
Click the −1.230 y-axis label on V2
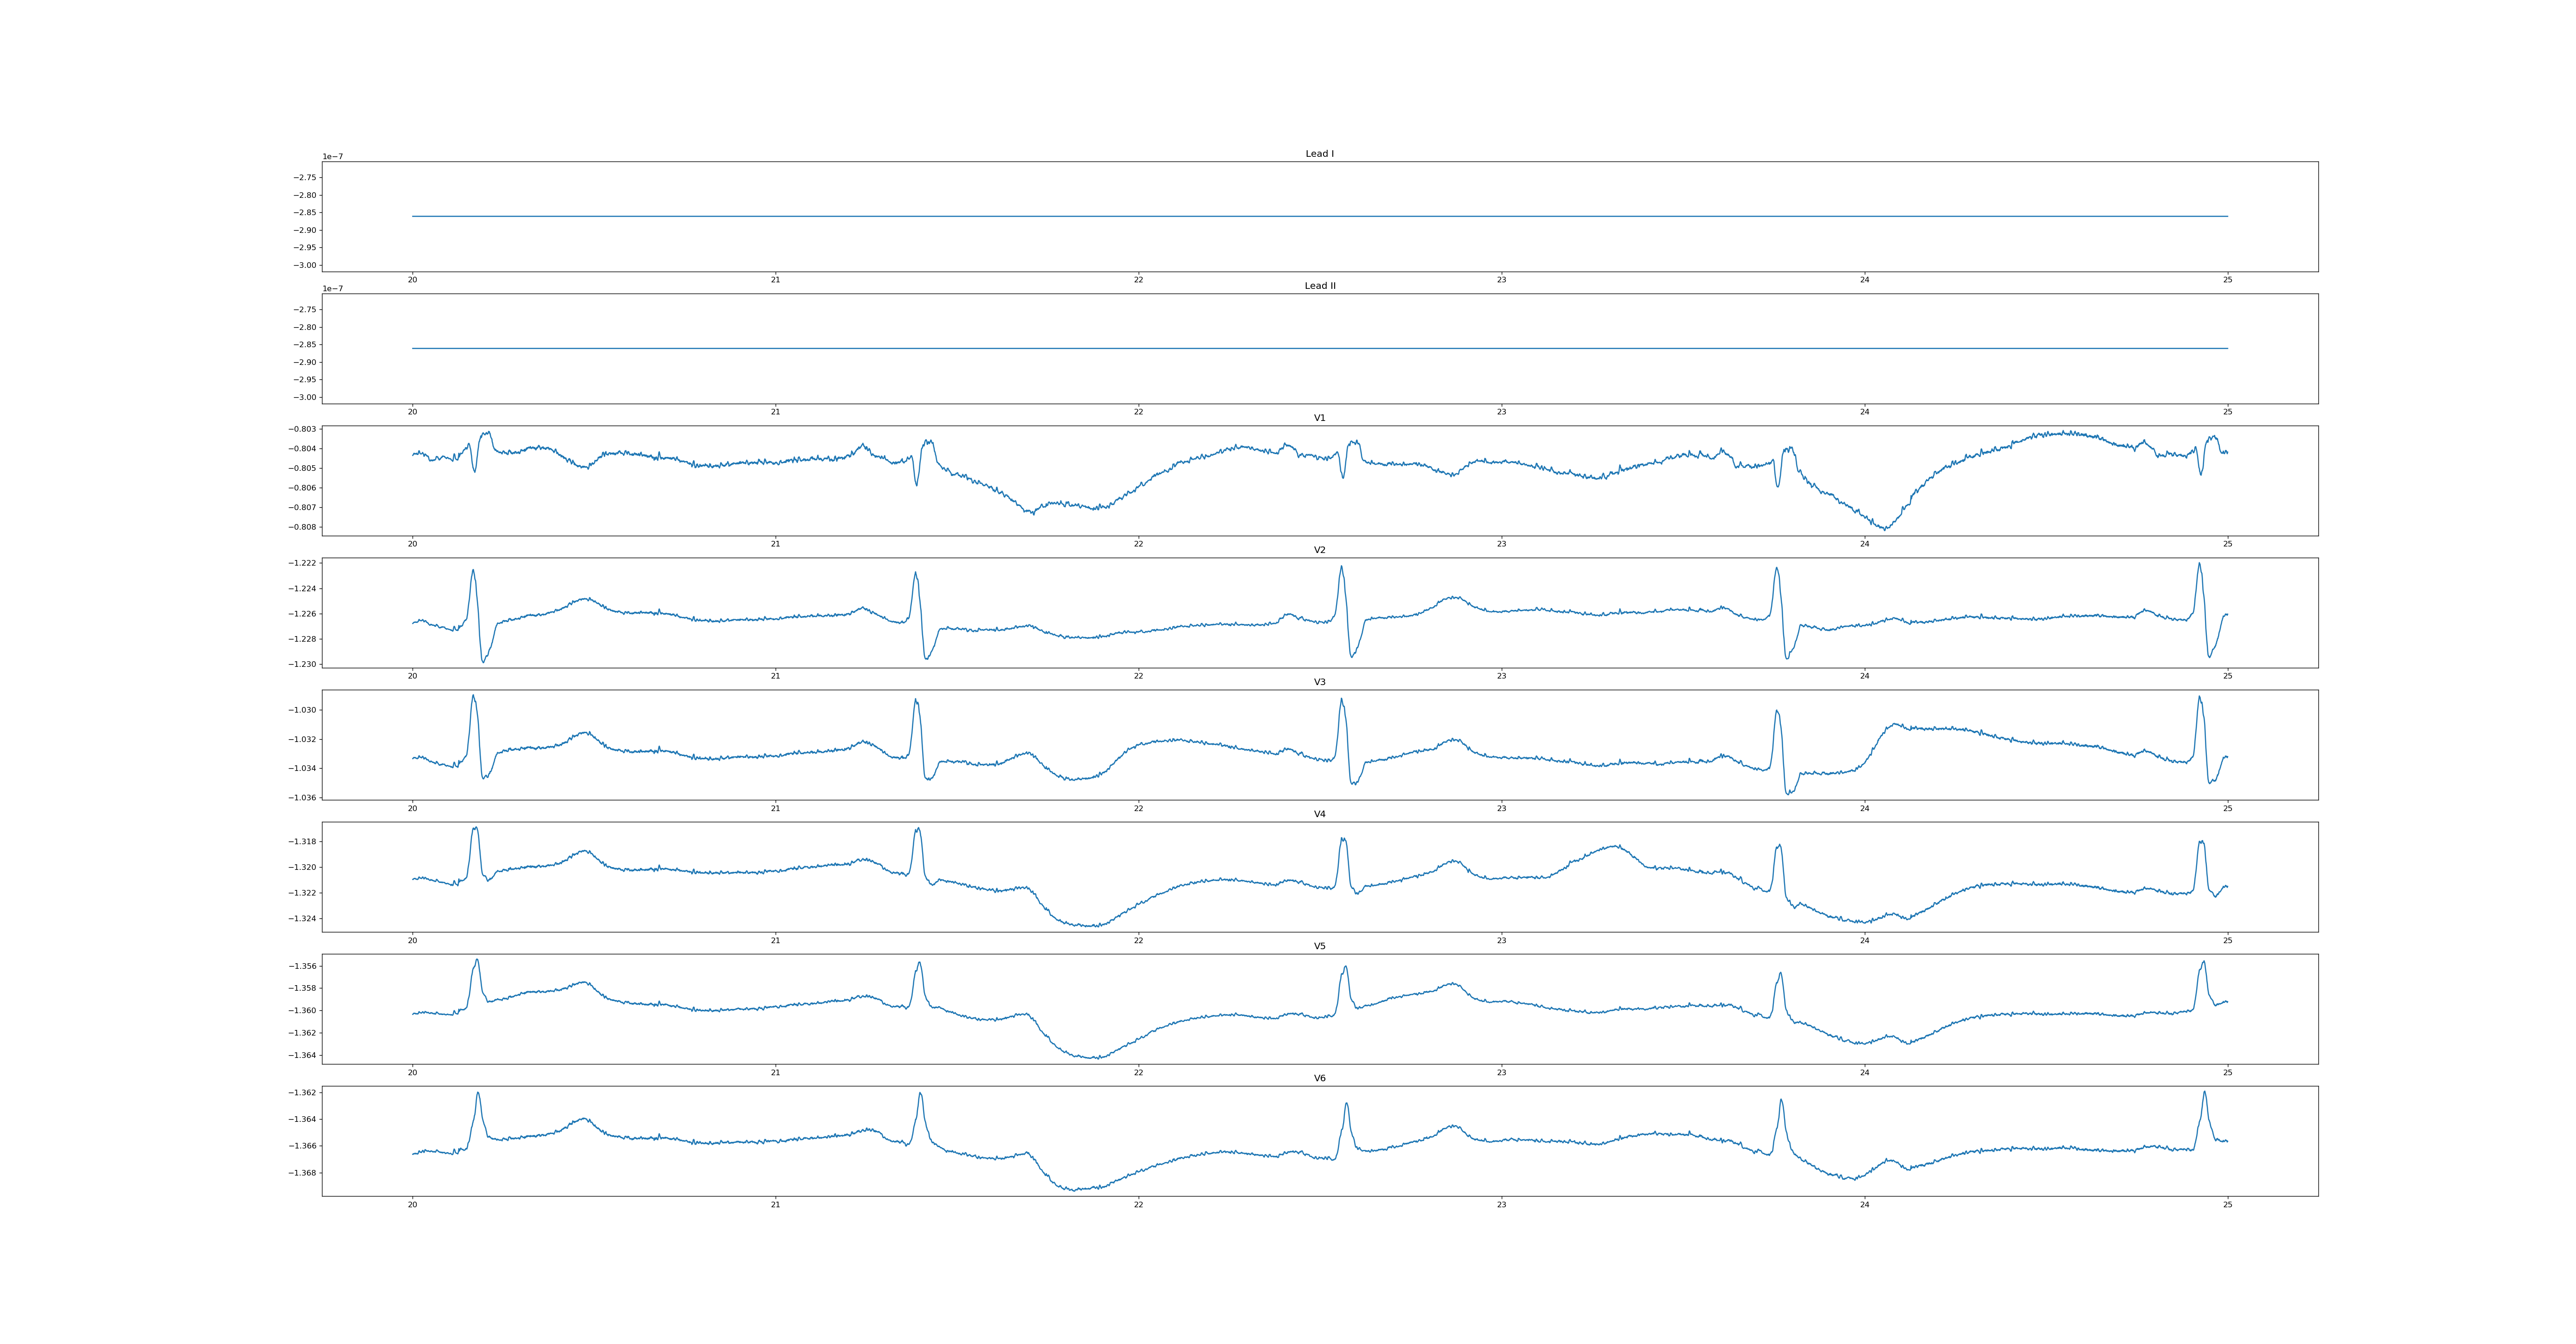(302, 664)
